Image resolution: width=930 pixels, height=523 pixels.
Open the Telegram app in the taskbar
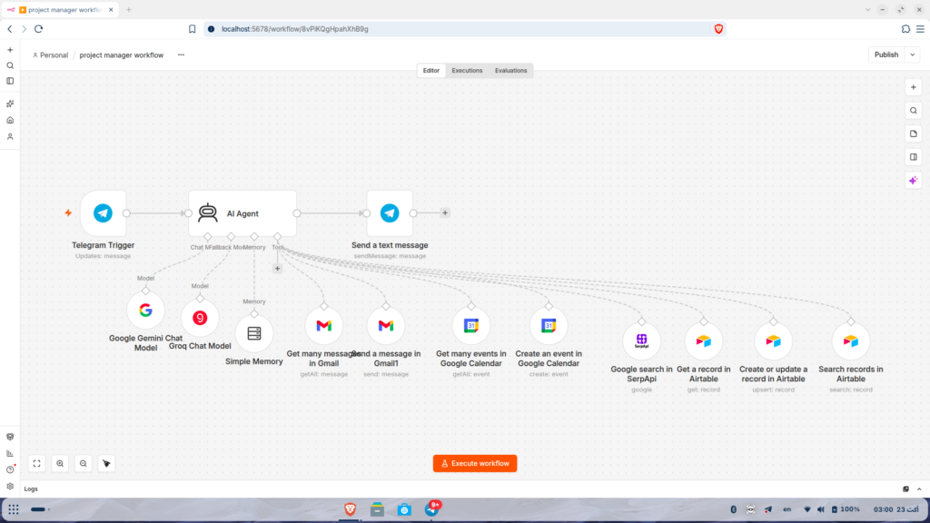point(431,509)
